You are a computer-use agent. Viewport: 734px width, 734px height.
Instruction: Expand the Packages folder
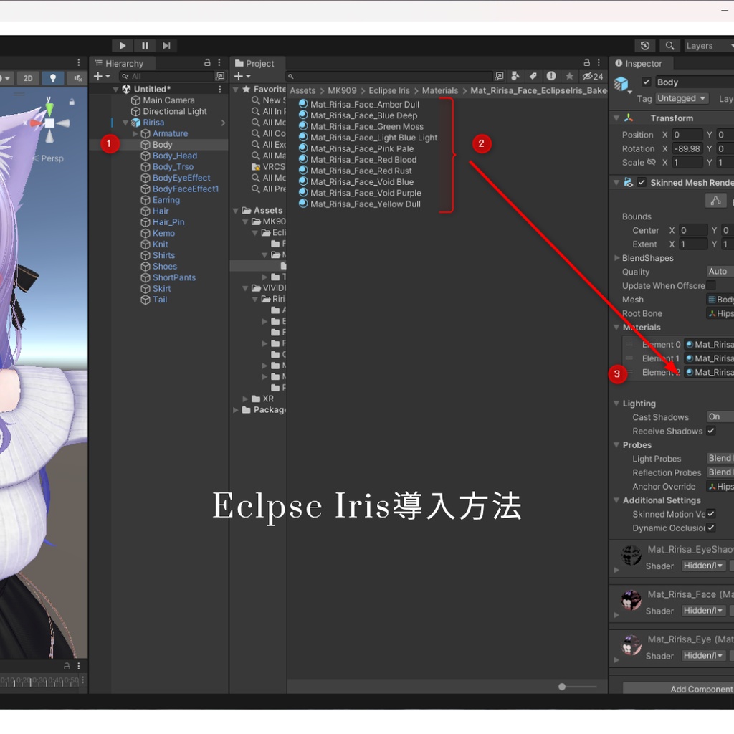[x=236, y=410]
